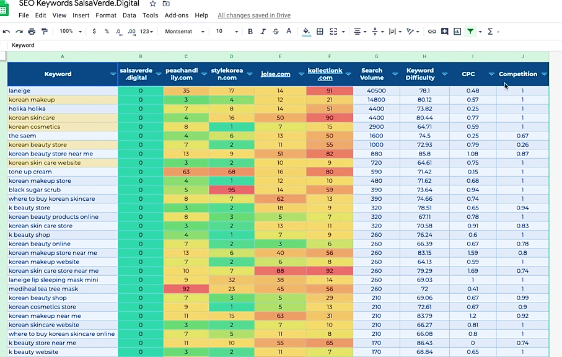Open the zoom level dropdown
The height and width of the screenshot is (357, 562).
click(x=71, y=32)
